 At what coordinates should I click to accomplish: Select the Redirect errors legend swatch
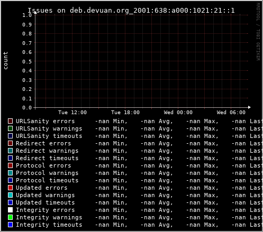(x=11, y=143)
